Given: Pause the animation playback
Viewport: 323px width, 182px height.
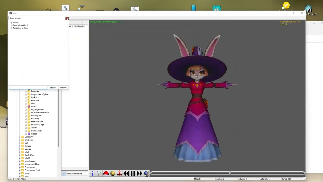Looking at the screenshot, I should click(133, 173).
